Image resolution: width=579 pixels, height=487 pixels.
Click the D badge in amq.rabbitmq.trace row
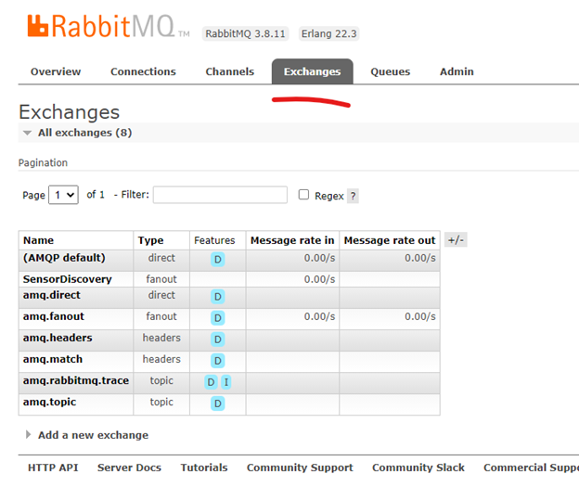[x=211, y=382]
